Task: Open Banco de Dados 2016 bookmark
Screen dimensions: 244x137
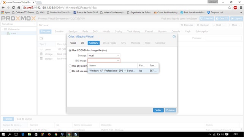Action: point(86,13)
